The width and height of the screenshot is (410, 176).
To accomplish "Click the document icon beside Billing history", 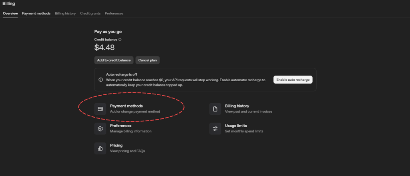I will coord(215,109).
